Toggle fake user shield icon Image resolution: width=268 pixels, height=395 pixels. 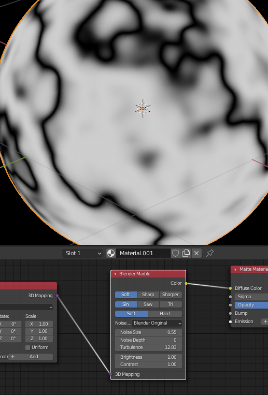tap(175, 253)
